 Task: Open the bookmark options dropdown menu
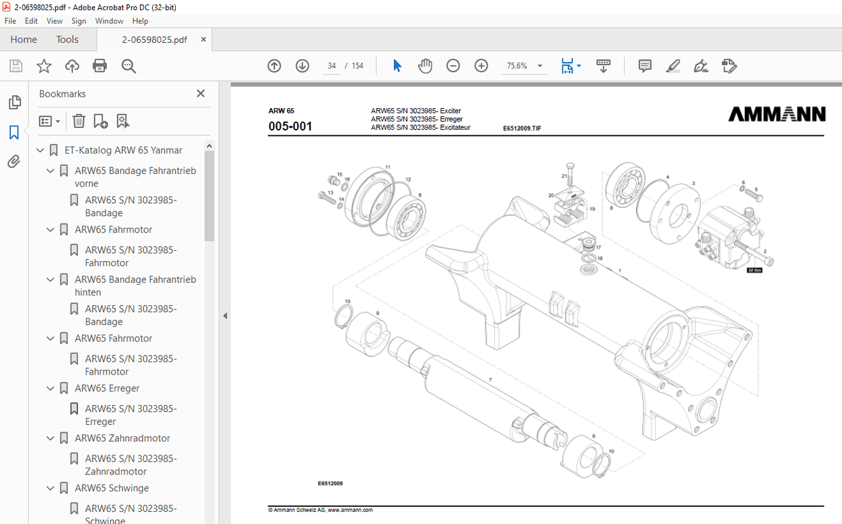click(x=49, y=120)
